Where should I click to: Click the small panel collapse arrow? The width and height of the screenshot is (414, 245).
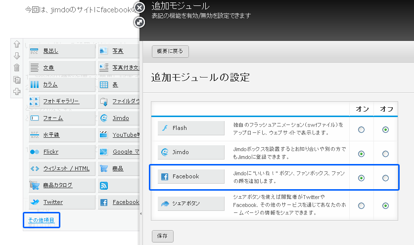click(x=141, y=213)
